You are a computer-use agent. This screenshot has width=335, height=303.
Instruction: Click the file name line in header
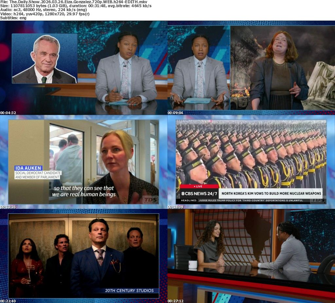point(74,2)
